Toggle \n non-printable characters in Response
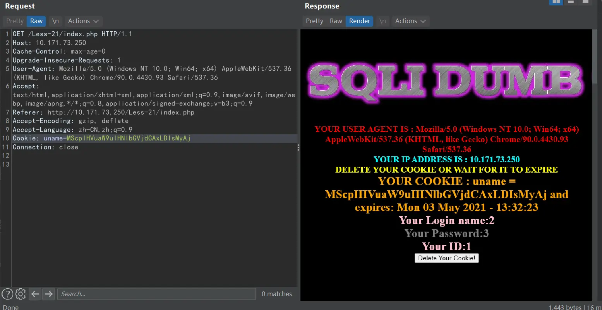 [x=382, y=21]
